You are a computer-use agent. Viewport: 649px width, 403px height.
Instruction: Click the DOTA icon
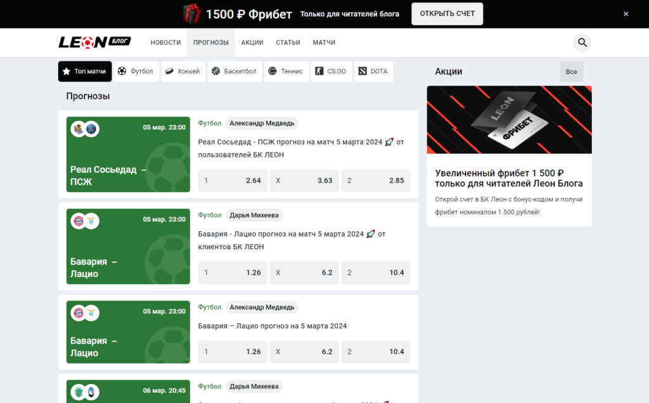(362, 71)
